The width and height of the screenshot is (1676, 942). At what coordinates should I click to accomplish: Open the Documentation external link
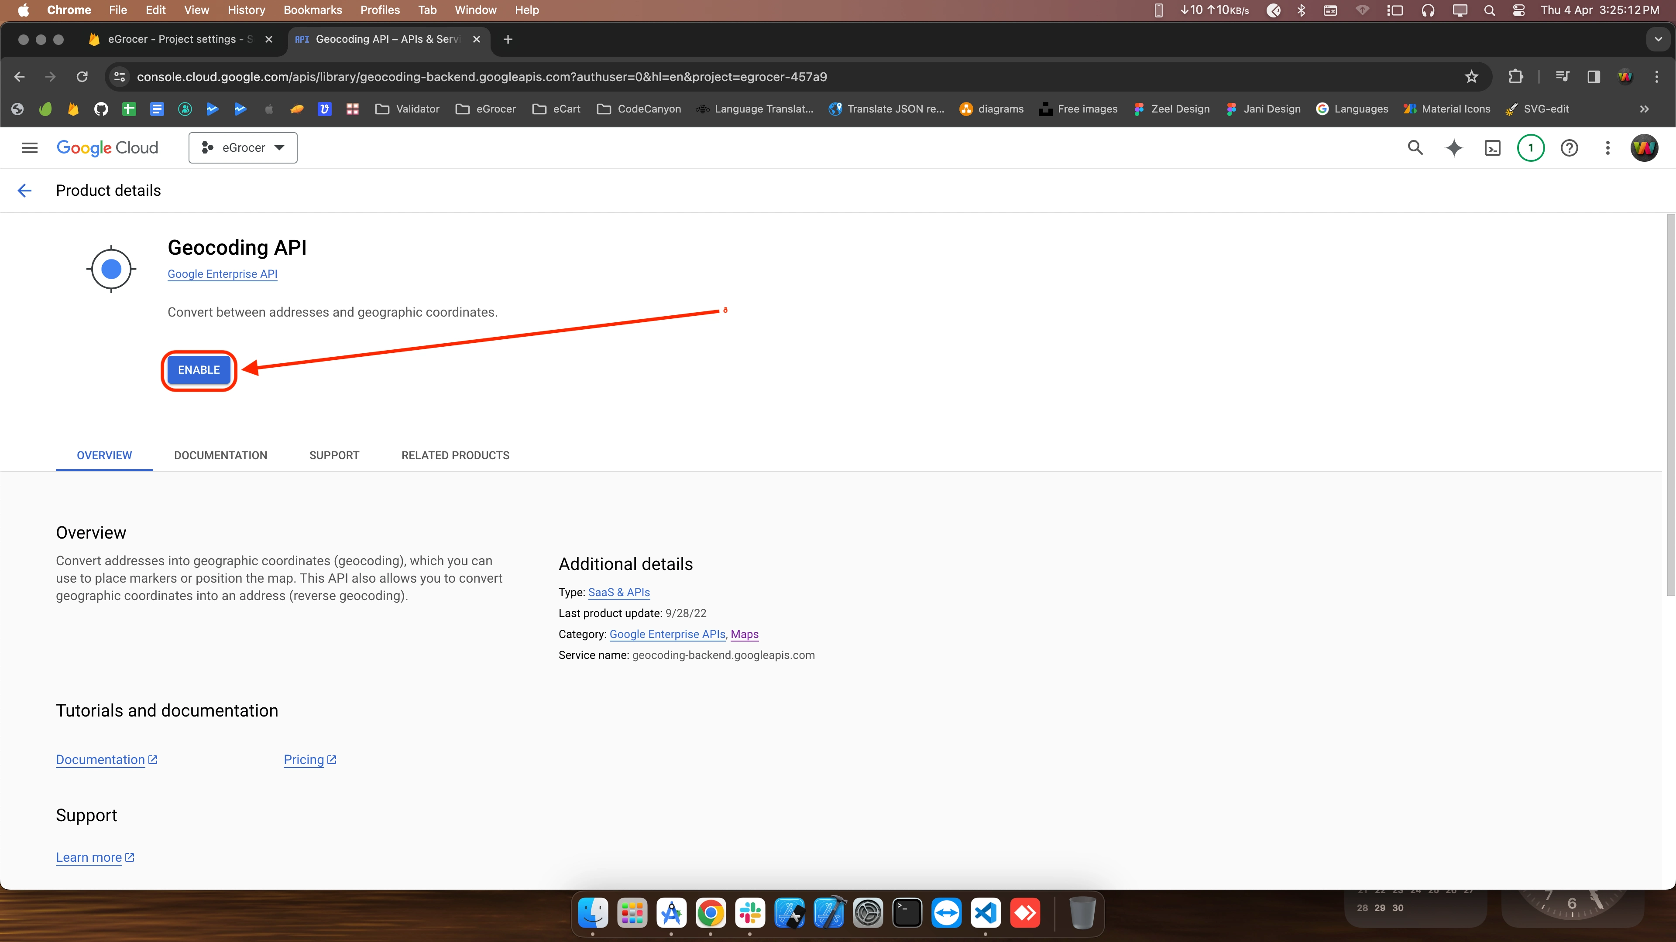click(106, 760)
